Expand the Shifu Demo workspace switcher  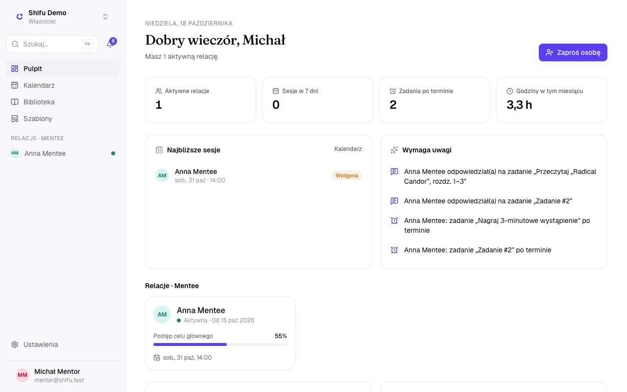pos(63,17)
